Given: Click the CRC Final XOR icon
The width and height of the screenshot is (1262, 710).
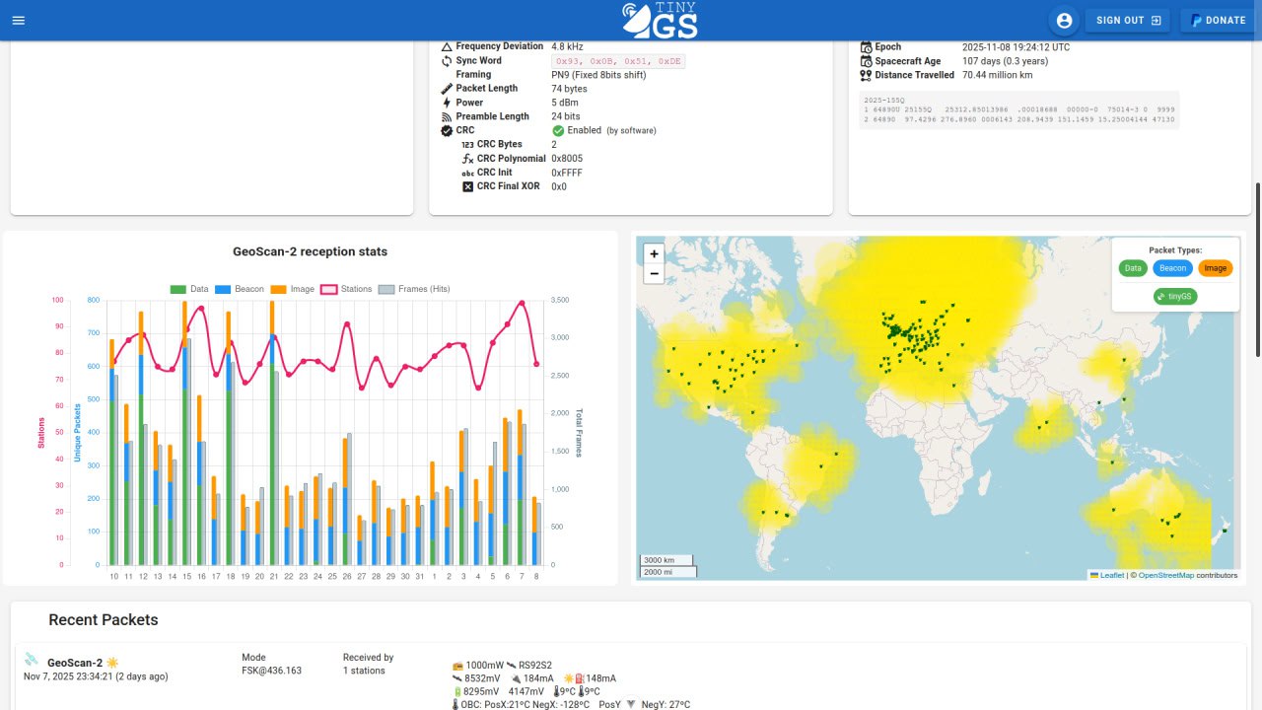Looking at the screenshot, I should click(468, 186).
